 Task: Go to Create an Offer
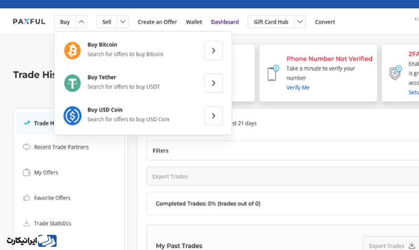pyautogui.click(x=157, y=22)
